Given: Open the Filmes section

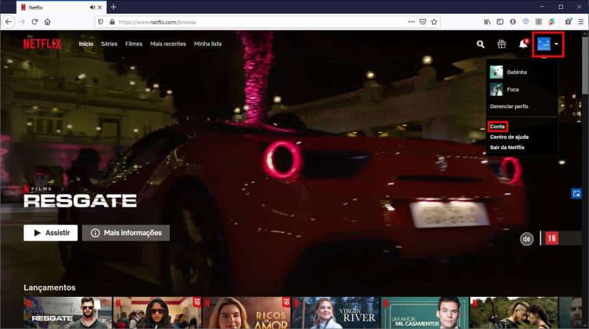Looking at the screenshot, I should pyautogui.click(x=134, y=44).
